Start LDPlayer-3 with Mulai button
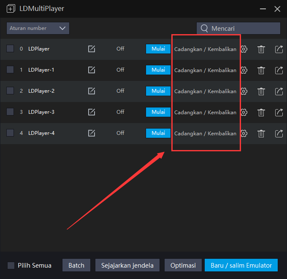287x279 pixels. (x=158, y=112)
